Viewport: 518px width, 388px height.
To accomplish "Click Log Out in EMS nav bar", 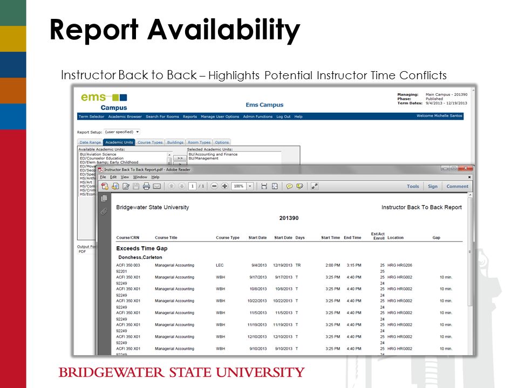I will point(283,116).
